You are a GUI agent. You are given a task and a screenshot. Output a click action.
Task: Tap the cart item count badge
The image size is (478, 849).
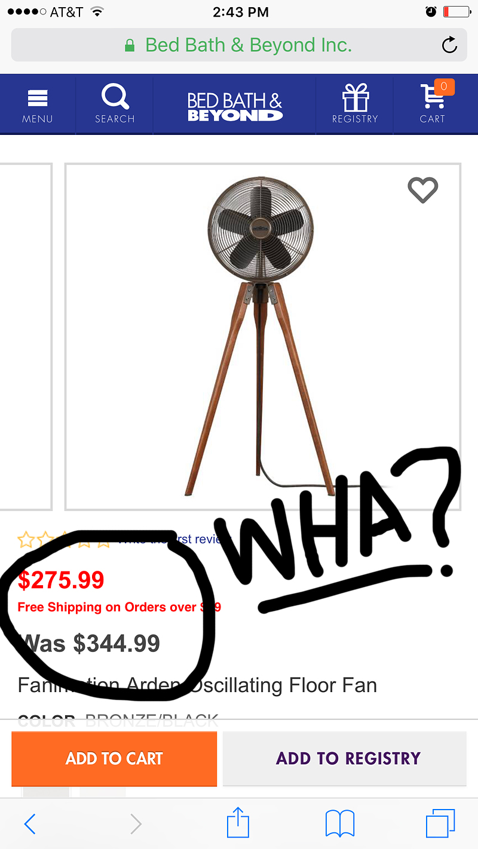pyautogui.click(x=444, y=87)
